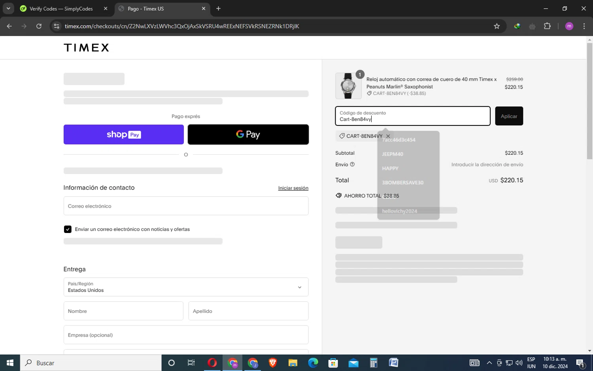Reload the Timex checkout page
The width and height of the screenshot is (593, 371).
39,26
